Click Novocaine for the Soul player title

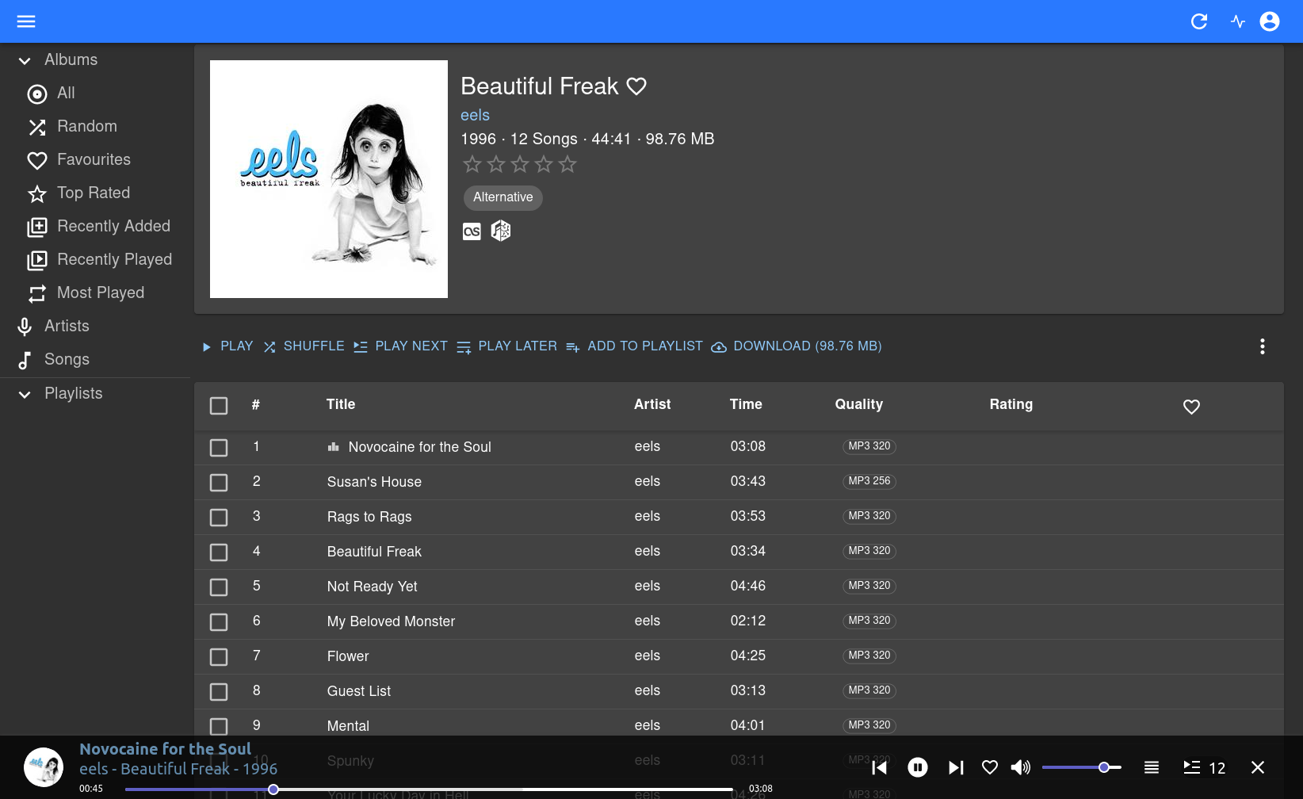click(x=165, y=749)
